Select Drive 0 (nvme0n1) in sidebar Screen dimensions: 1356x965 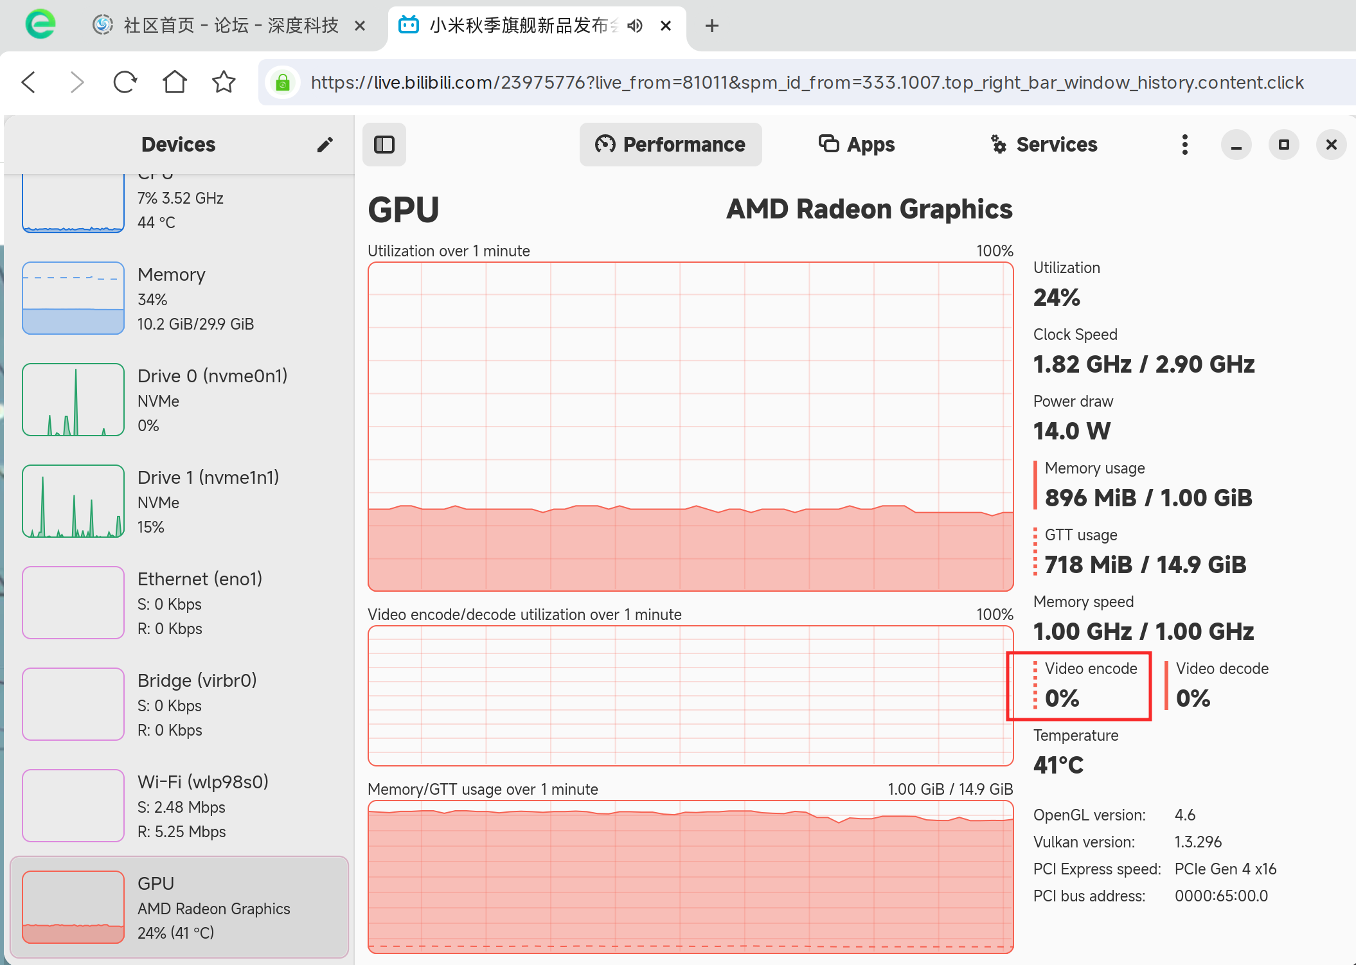pos(180,400)
